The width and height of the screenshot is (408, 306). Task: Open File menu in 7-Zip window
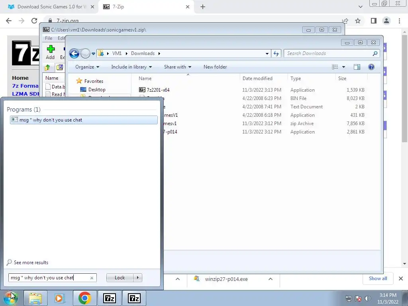48,38
